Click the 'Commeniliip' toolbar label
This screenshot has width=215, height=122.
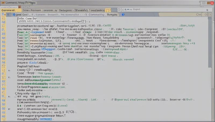[x=96, y=15]
